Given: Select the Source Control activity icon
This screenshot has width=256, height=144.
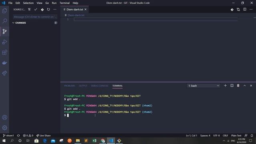Looking at the screenshot, I should tap(4, 31).
